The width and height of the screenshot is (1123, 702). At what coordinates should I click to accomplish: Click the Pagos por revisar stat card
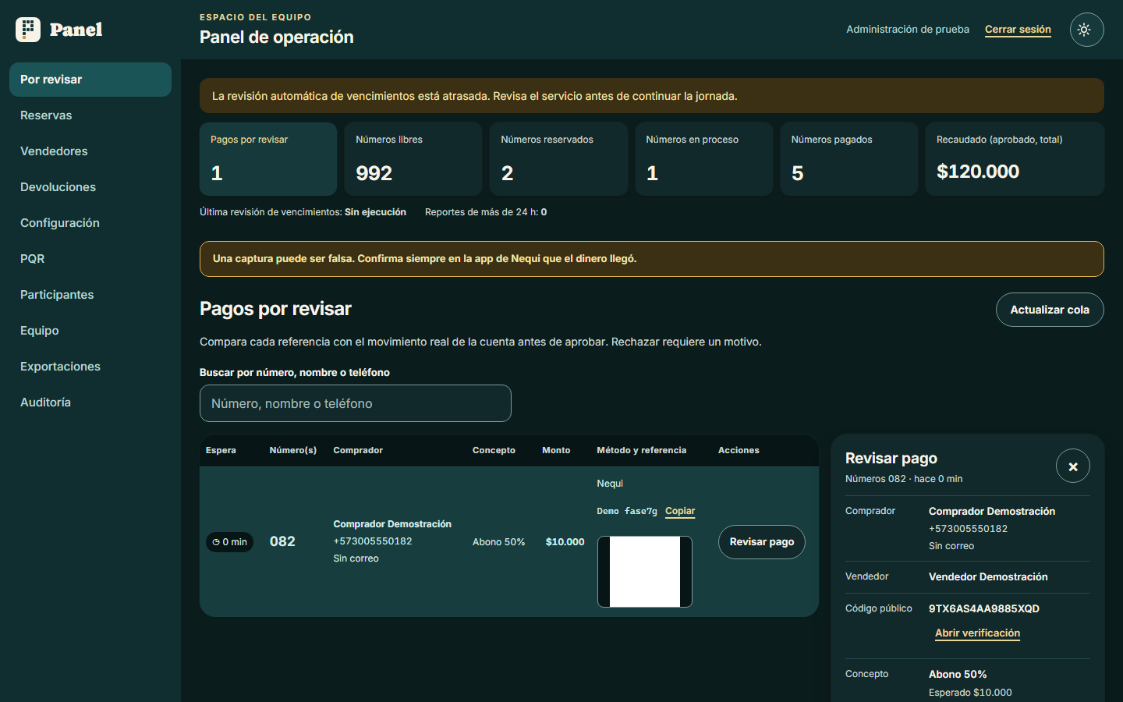tap(268, 159)
